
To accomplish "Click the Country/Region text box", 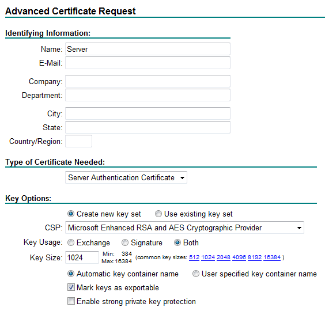I will pos(78,141).
